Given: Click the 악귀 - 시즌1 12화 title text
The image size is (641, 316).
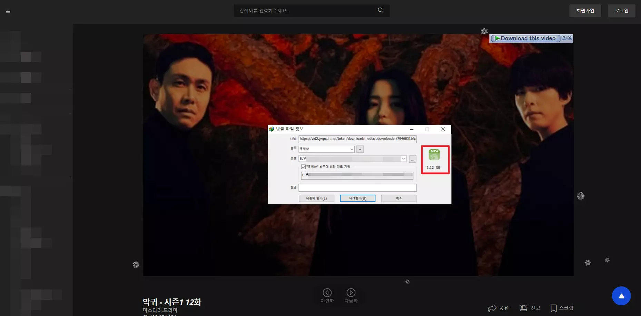Looking at the screenshot, I should point(172,302).
